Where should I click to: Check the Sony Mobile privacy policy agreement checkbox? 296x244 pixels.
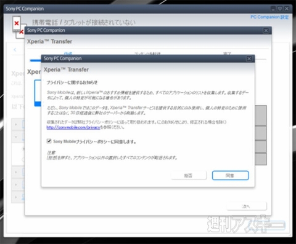pyautogui.click(x=49, y=141)
